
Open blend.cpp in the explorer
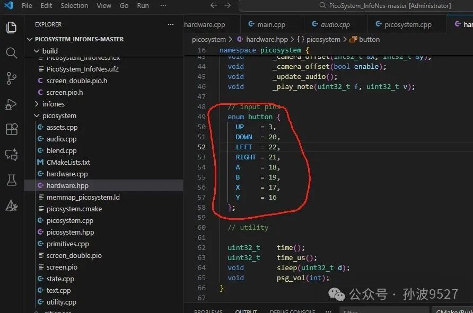[104, 150]
